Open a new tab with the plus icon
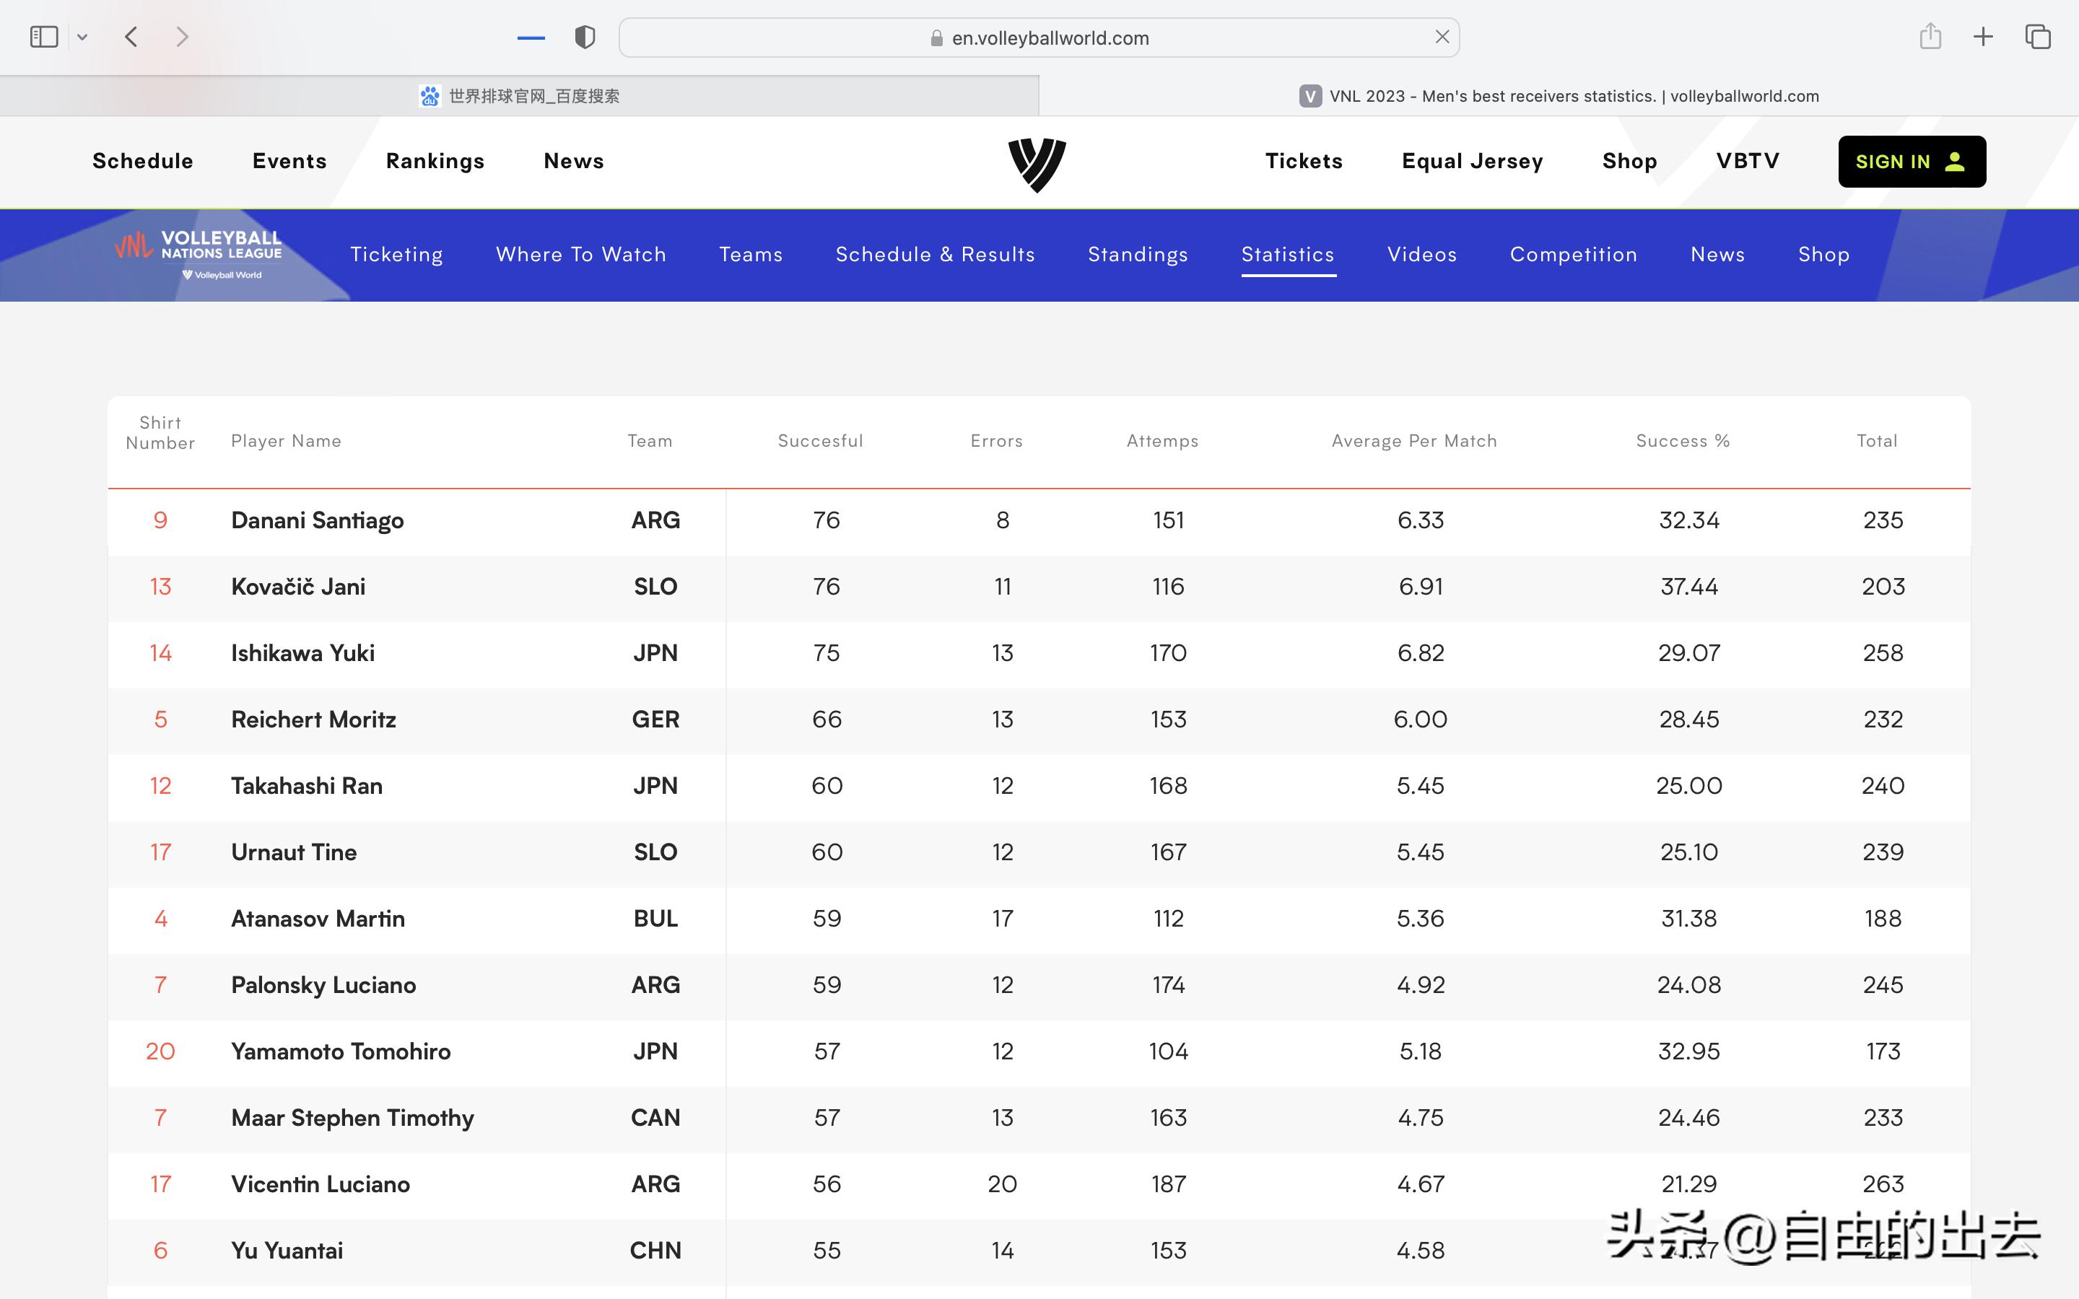The image size is (2079, 1299). click(x=1983, y=37)
